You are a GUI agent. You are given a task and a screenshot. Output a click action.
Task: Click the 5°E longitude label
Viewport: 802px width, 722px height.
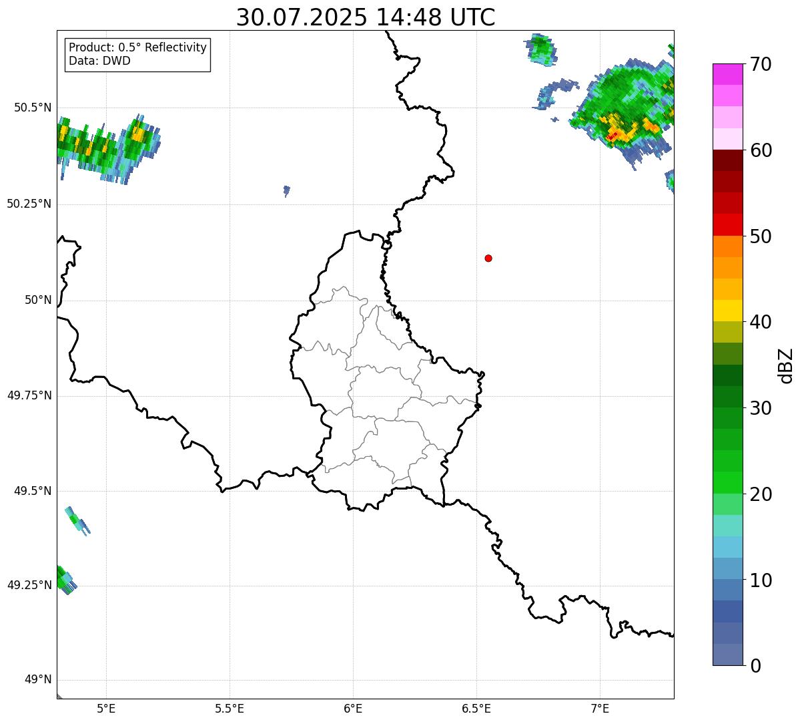tap(106, 708)
